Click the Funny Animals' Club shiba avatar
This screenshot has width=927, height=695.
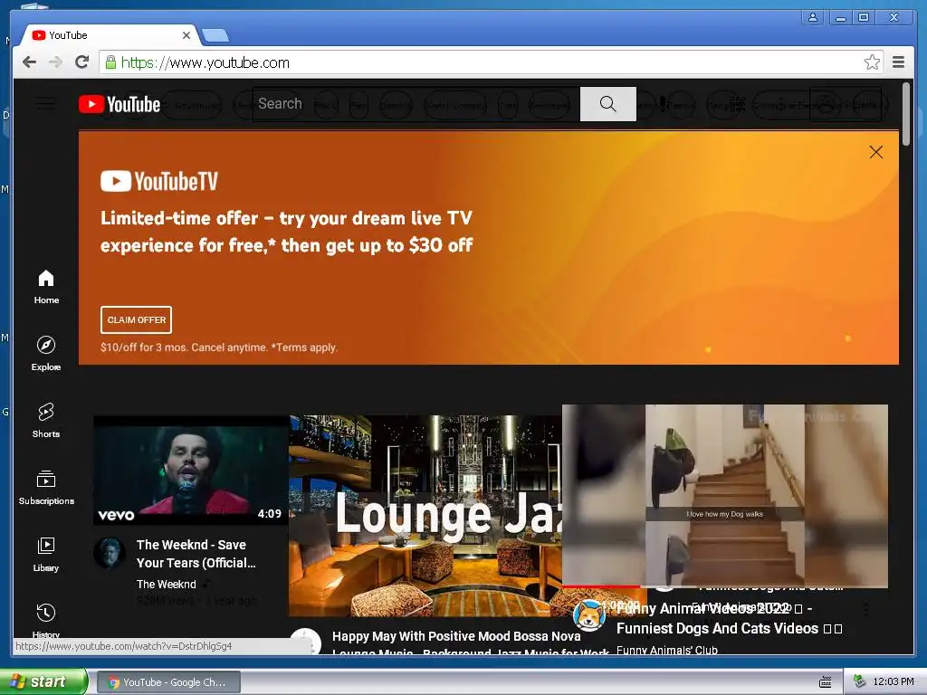pos(589,615)
